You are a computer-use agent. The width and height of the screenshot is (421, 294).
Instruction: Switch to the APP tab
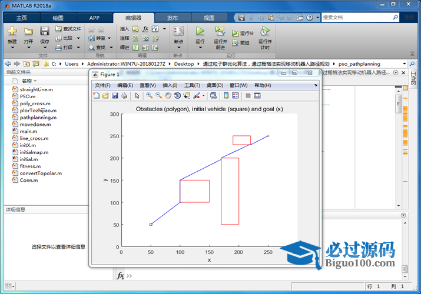pyautogui.click(x=95, y=18)
